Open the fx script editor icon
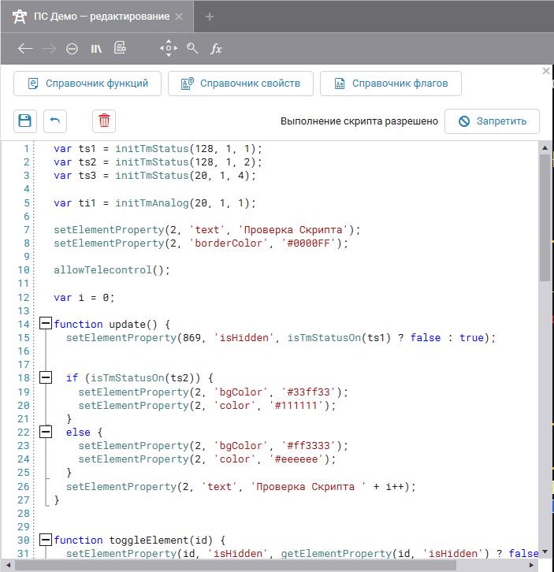554x572 pixels. tap(216, 49)
